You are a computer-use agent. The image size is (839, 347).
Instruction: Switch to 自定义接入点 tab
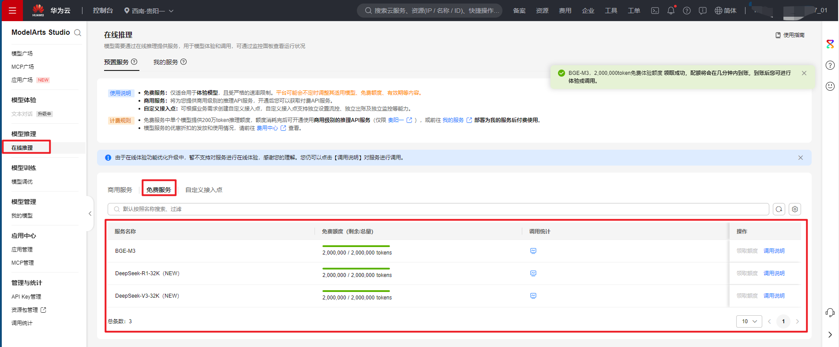(x=204, y=190)
